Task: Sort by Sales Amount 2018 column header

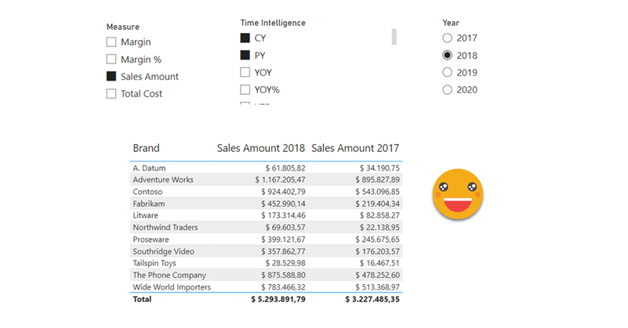Action: 260,148
